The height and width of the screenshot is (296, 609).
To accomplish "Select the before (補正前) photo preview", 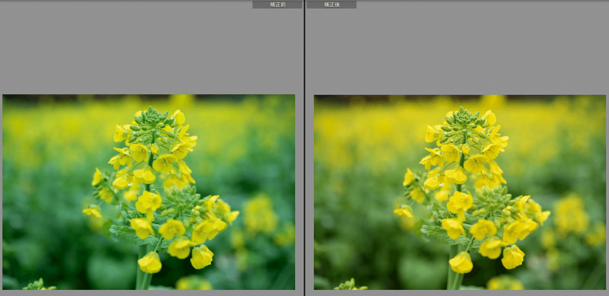I will click(x=149, y=192).
